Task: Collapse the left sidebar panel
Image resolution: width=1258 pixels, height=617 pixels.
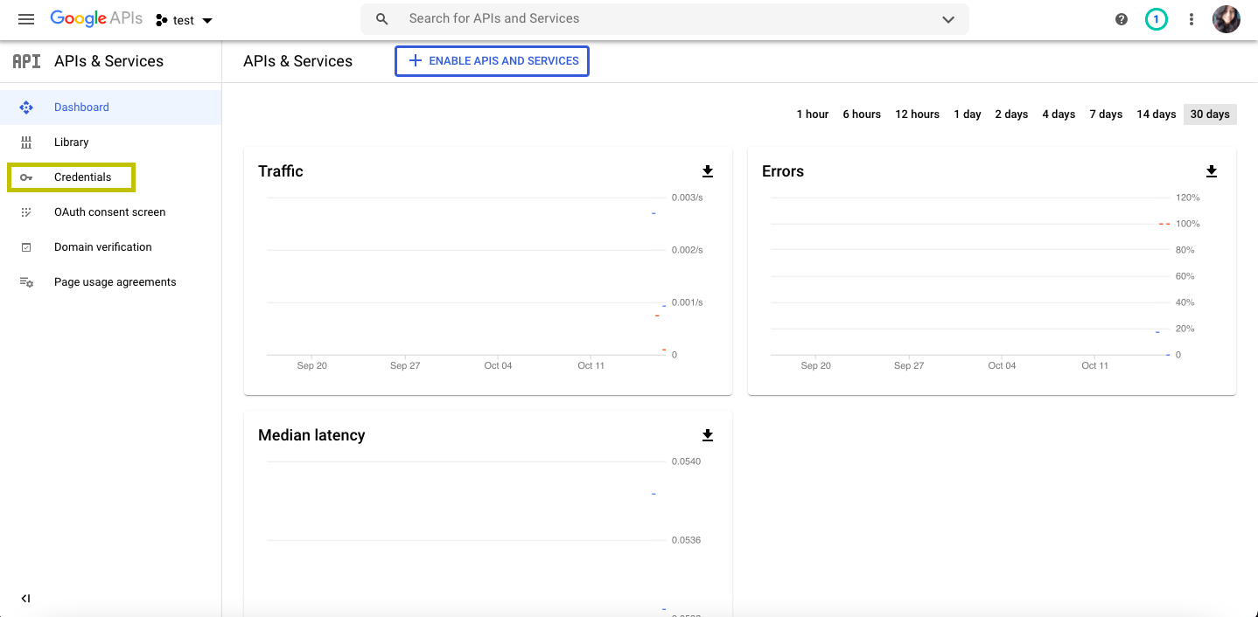Action: 25,599
